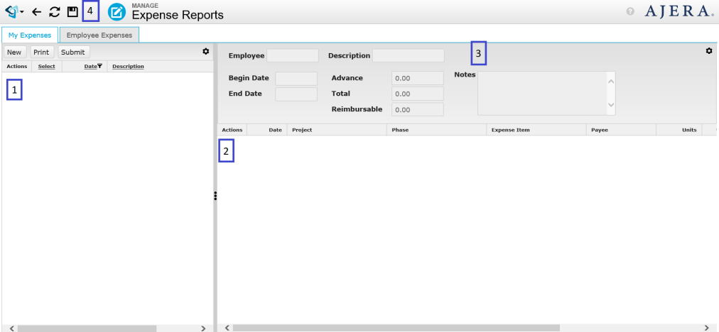Click the Submit button
Image resolution: width=719 pixels, height=332 pixels.
(x=73, y=52)
